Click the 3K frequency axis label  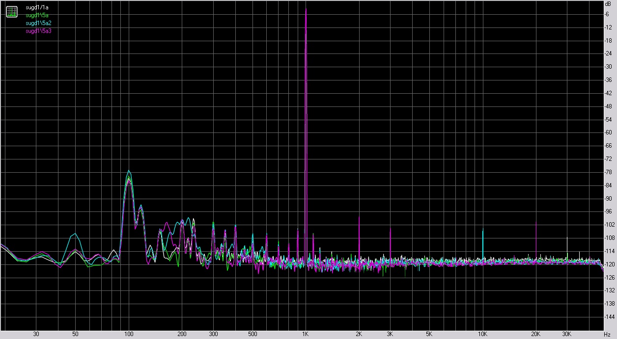390,335
